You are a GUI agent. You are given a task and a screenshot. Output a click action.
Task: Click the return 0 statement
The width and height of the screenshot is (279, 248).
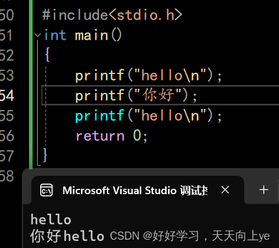click(112, 136)
